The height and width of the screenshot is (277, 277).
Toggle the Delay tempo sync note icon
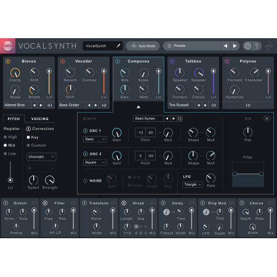166,212
